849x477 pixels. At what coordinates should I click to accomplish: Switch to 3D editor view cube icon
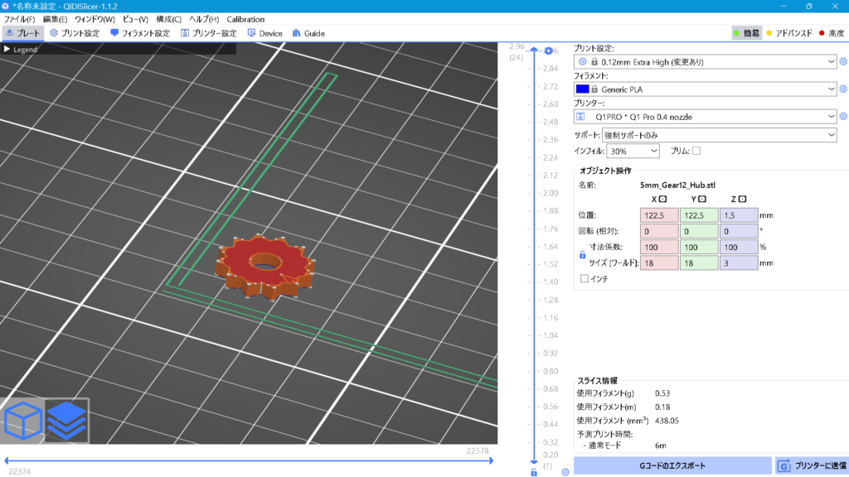(x=22, y=421)
